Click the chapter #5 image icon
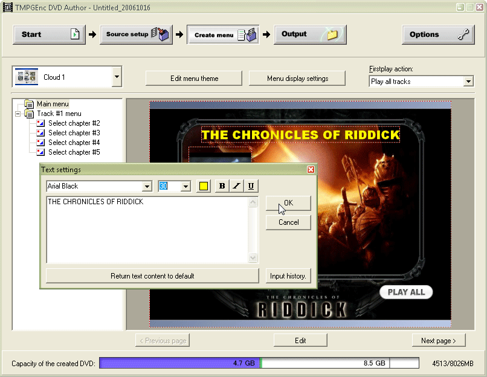Screen dimensions: 487x377 click(x=40, y=152)
